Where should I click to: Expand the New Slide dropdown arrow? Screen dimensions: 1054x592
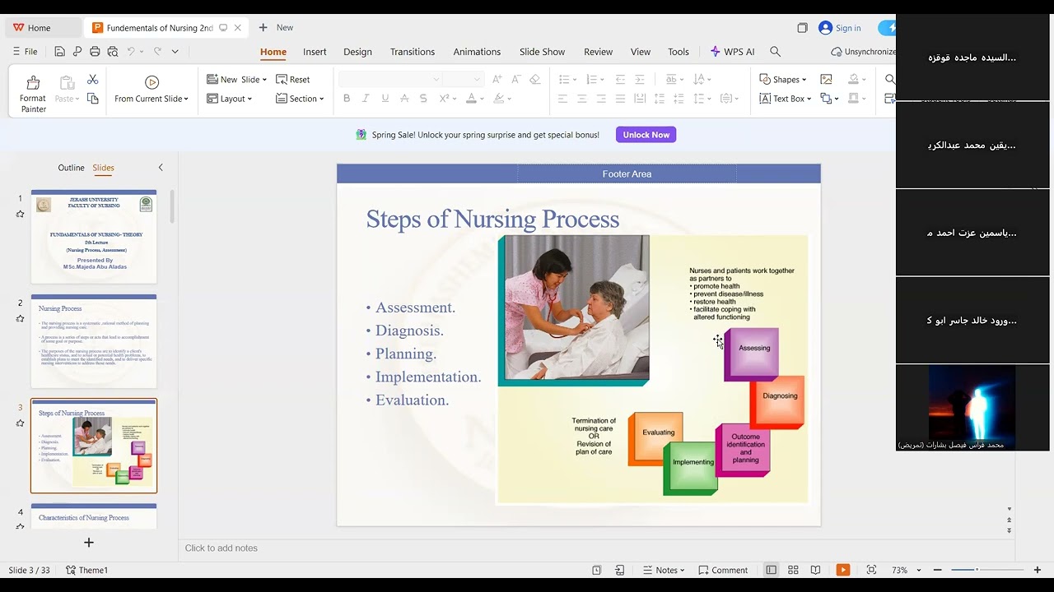tap(264, 80)
